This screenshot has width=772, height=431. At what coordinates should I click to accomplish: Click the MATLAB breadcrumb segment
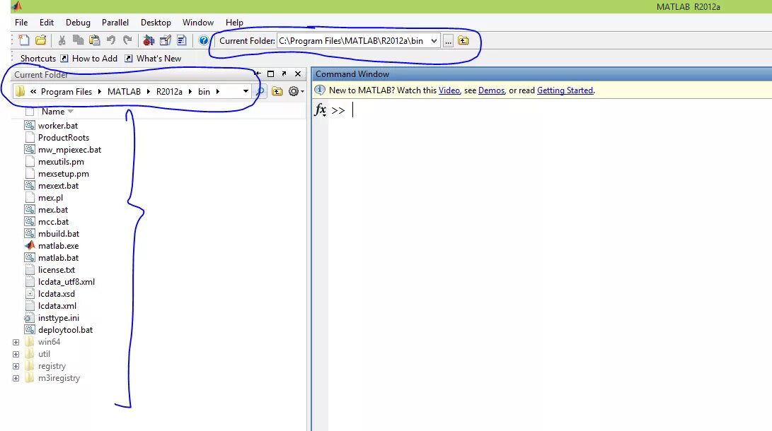[x=124, y=91]
